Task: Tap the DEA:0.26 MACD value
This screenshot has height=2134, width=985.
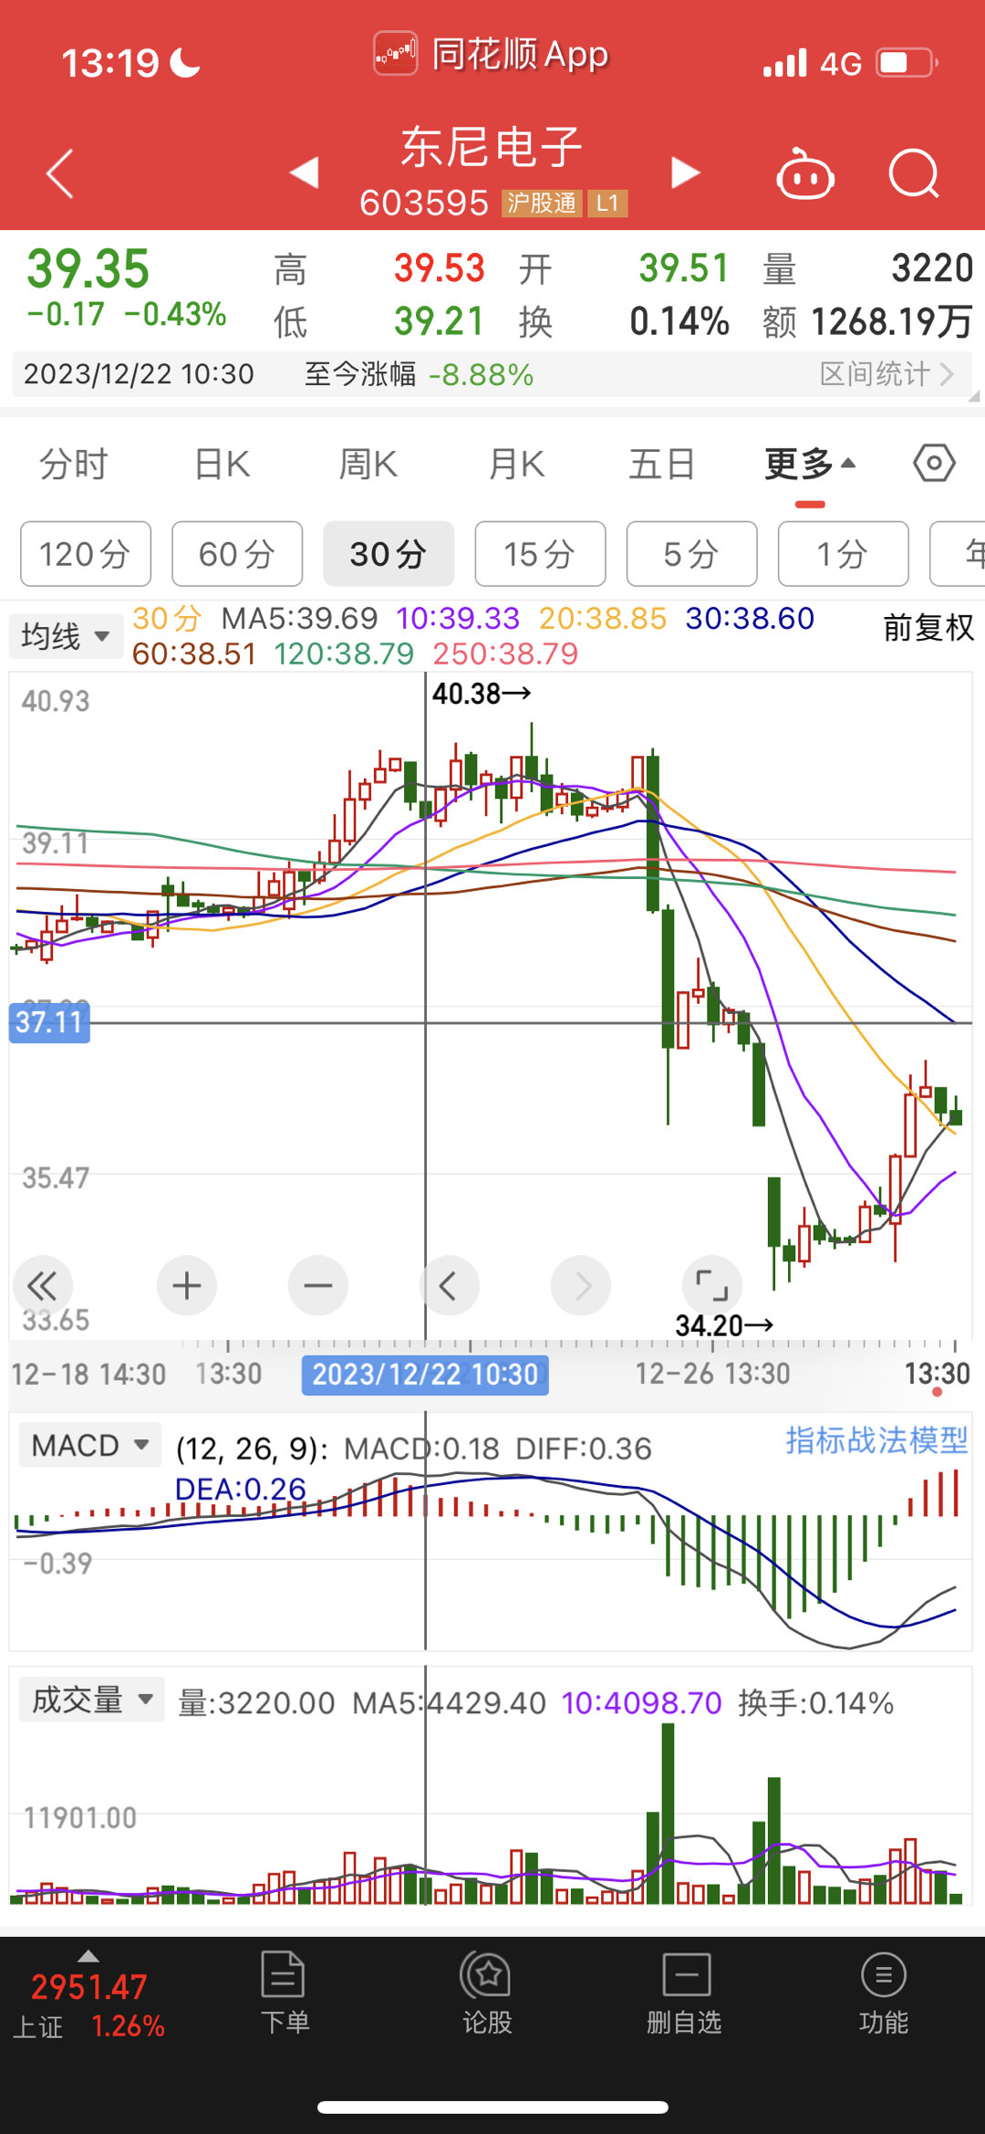Action: (x=240, y=1489)
